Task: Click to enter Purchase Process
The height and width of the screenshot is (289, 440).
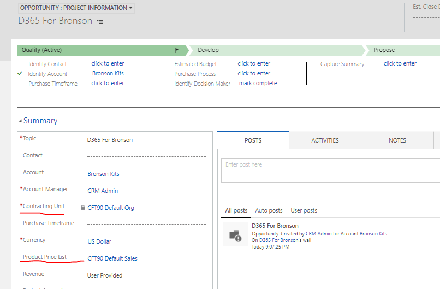Action: pyautogui.click(x=254, y=74)
